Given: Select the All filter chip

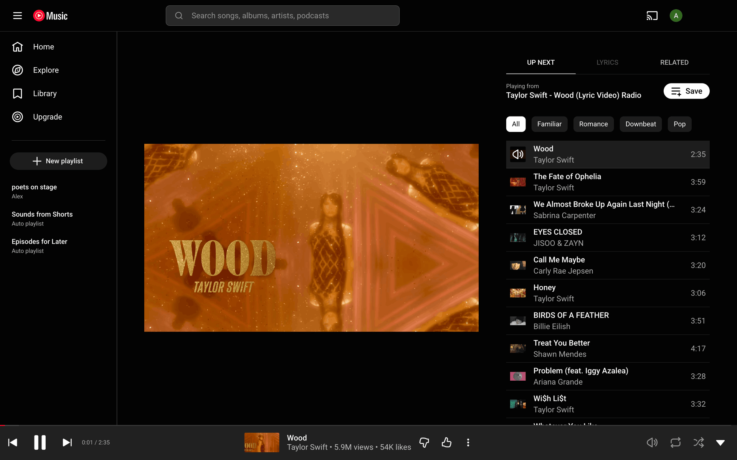Looking at the screenshot, I should (516, 124).
